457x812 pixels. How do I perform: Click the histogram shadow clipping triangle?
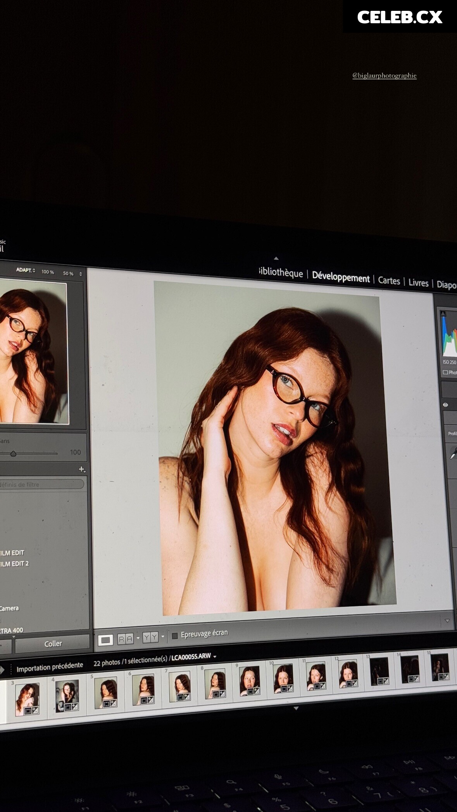coord(443,314)
